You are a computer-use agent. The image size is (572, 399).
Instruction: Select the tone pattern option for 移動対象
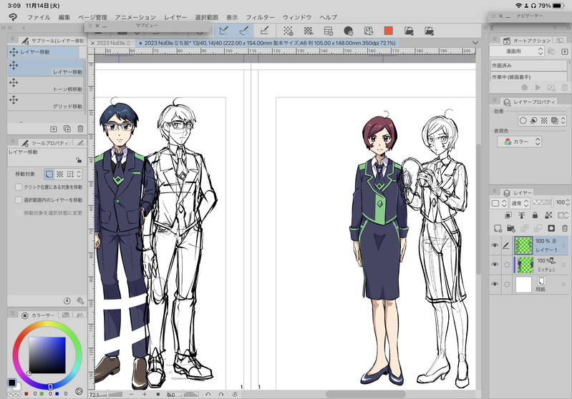tap(60, 174)
